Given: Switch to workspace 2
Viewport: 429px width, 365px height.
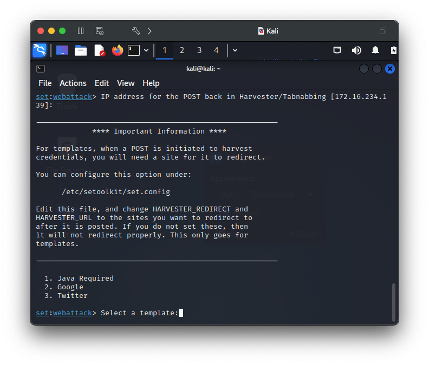Looking at the screenshot, I should [182, 50].
